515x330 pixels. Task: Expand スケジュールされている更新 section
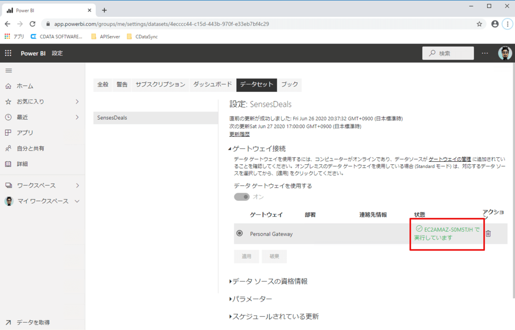[274, 317]
